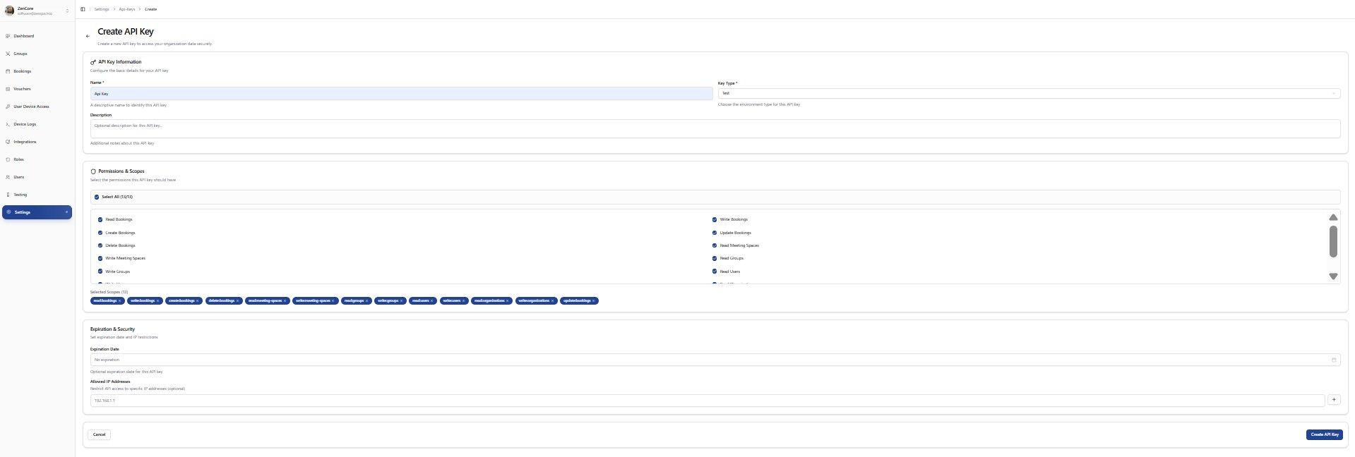Uncheck Read Meeting Spaces permission
The height and width of the screenshot is (457, 1355).
[715, 245]
